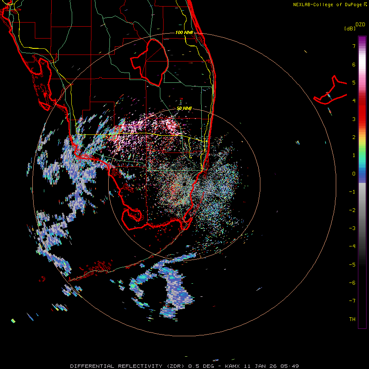Click the DZD label above color scale
Viewport: 369px width, 369px height.
(x=360, y=25)
